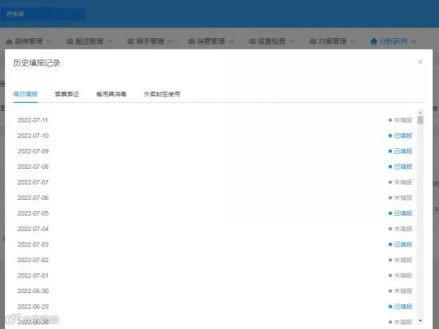Click the 监督检查 nav icon behind the dialog
Image resolution: width=439 pixels, height=329 pixels.
(253, 41)
